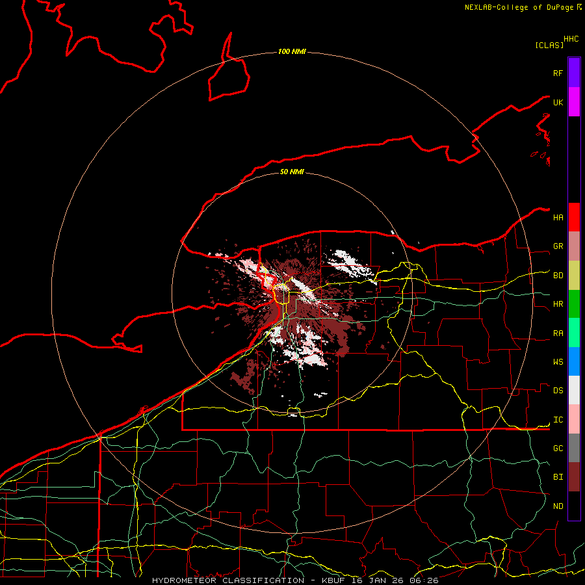
Task: Click the ND legend label
Action: coord(558,506)
